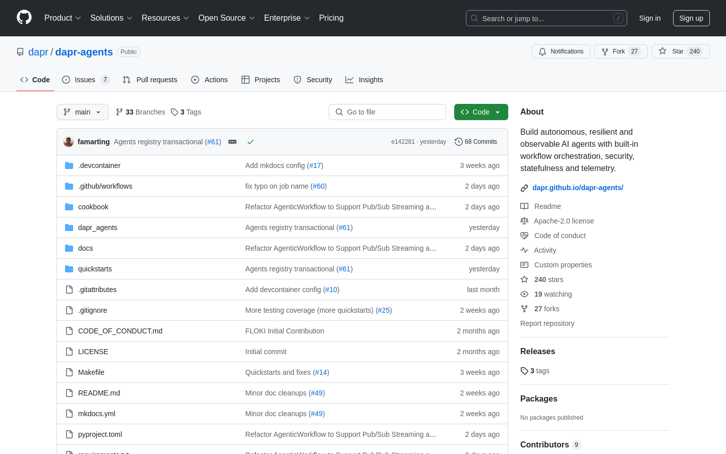Open the dapr.github.io/dapr-agents/ link
Image resolution: width=726 pixels, height=454 pixels.
(x=578, y=188)
